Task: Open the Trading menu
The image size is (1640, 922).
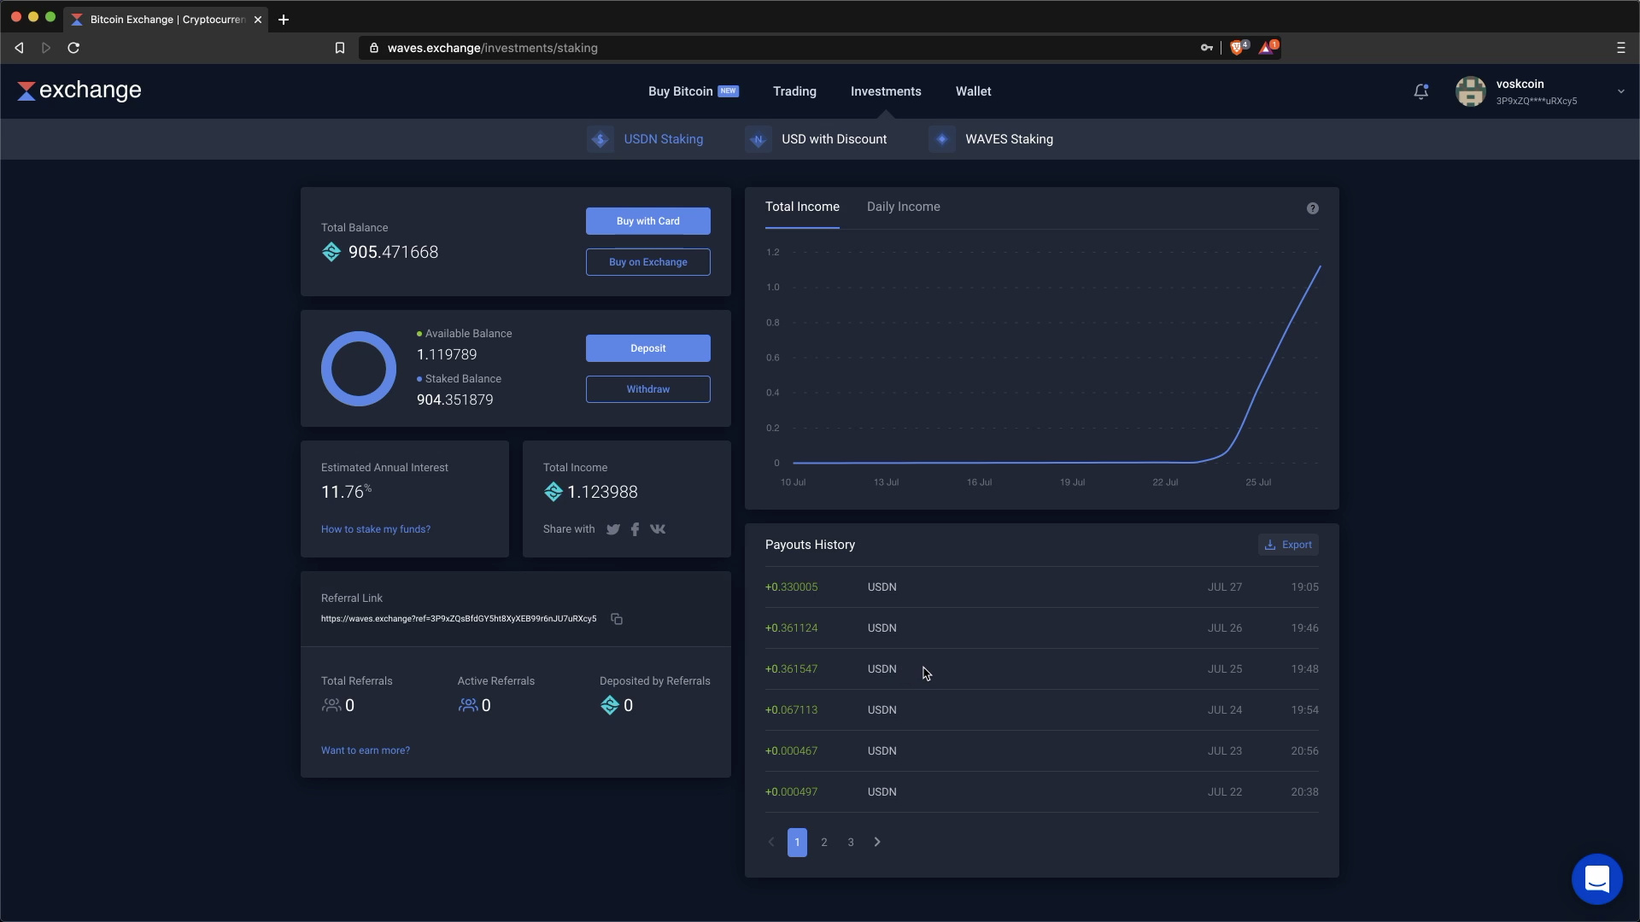Action: 794,91
